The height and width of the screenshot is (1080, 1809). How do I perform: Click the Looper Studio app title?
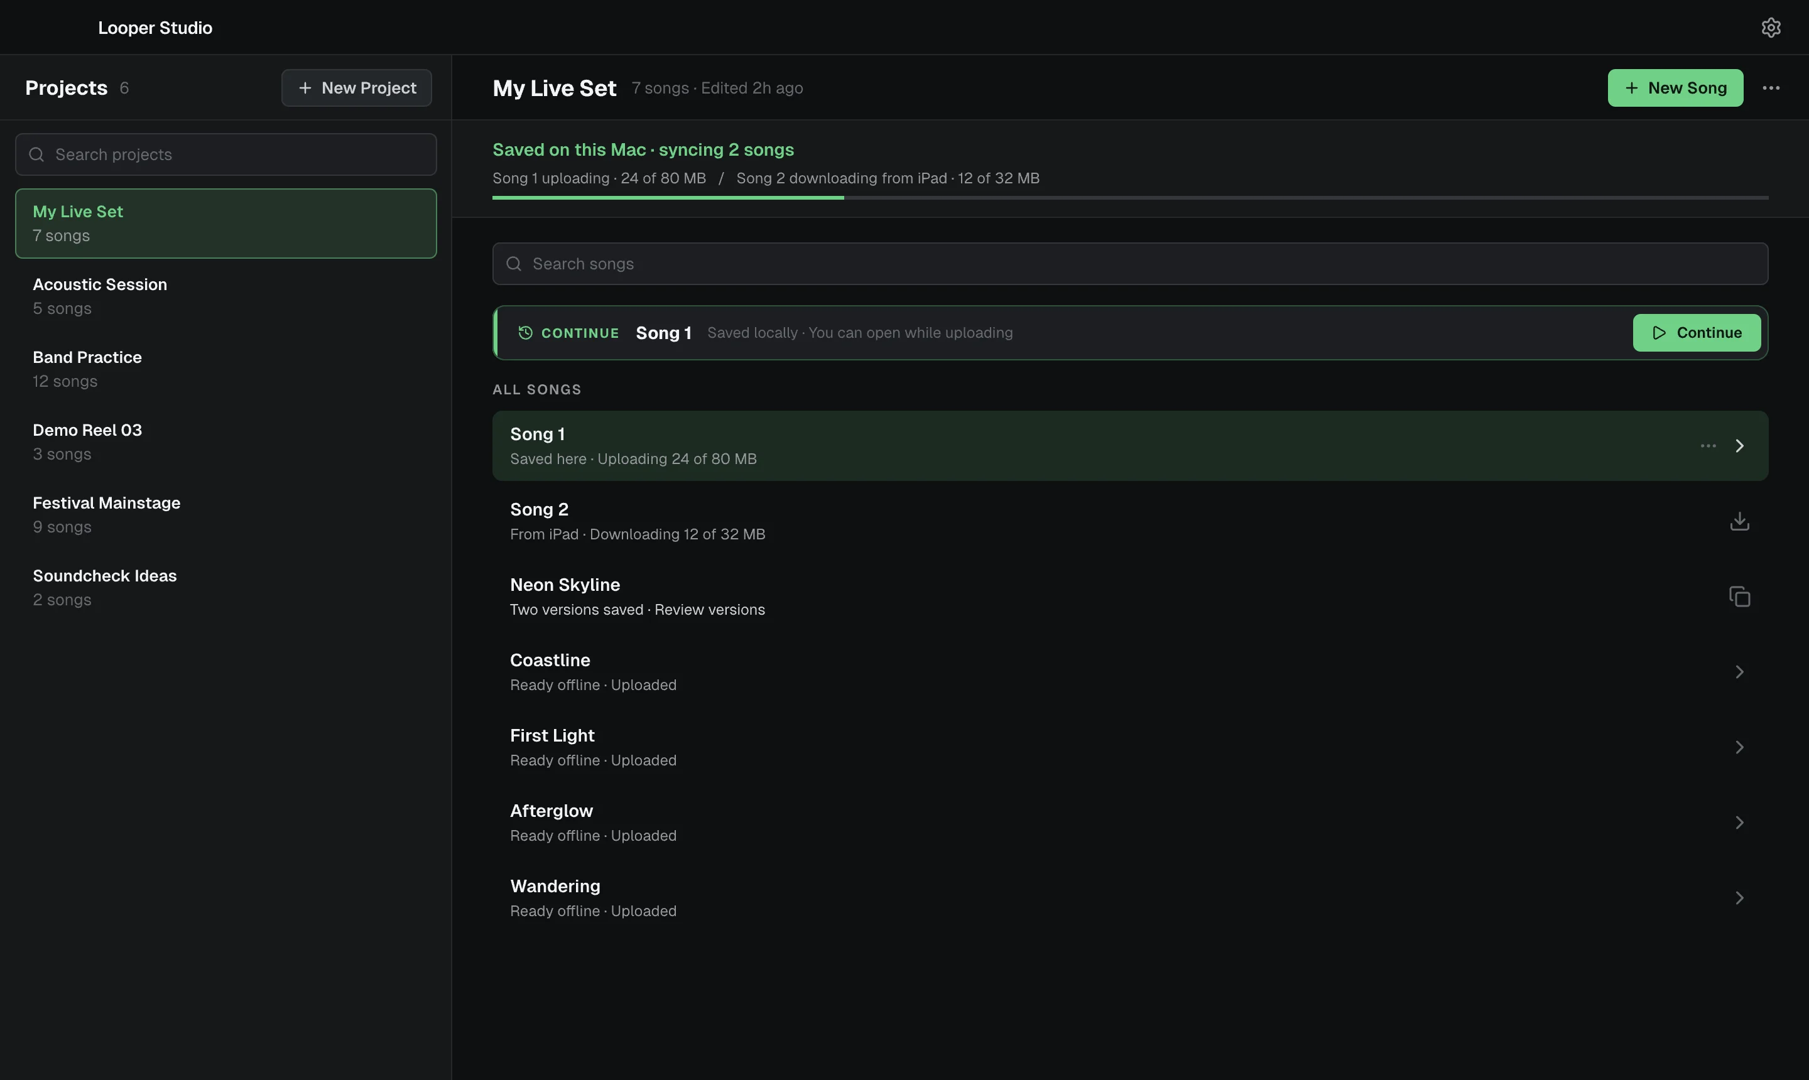point(155,28)
